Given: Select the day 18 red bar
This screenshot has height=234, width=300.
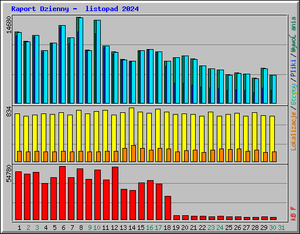Looking at the screenshot, I should pos(168,208).
